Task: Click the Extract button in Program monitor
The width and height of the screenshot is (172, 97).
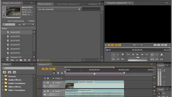Action: coord(157,59)
